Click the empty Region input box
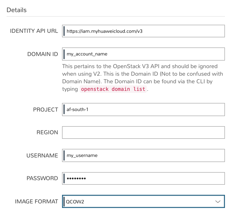Image resolution: width=233 pixels, height=214 pixels. (143, 132)
